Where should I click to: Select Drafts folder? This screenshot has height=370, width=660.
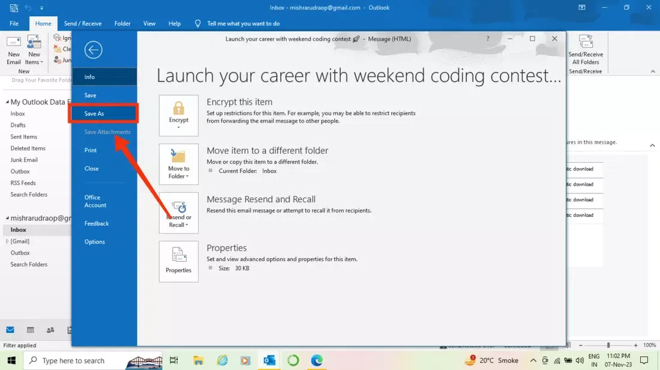18,125
